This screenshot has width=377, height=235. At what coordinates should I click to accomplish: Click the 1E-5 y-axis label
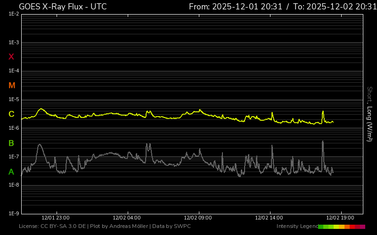(14, 100)
